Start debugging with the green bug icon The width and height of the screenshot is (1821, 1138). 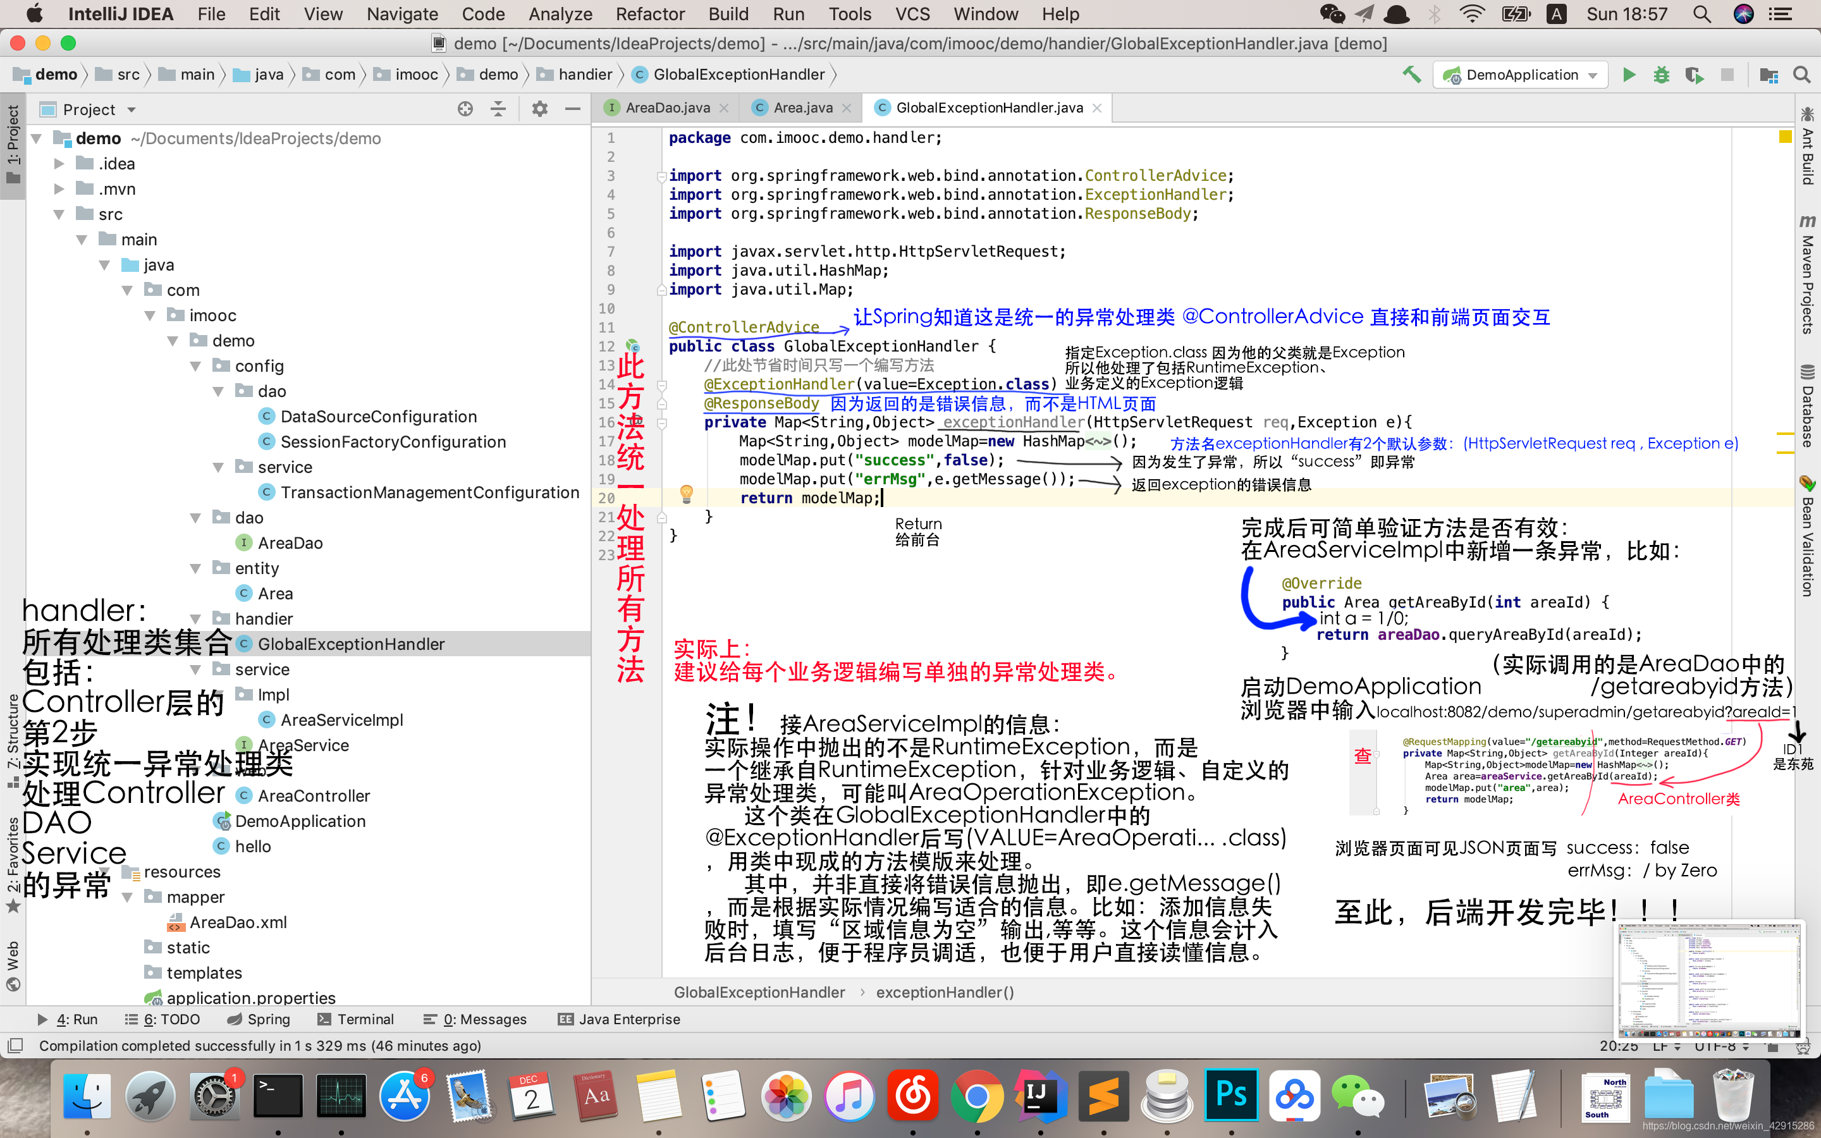click(x=1662, y=75)
